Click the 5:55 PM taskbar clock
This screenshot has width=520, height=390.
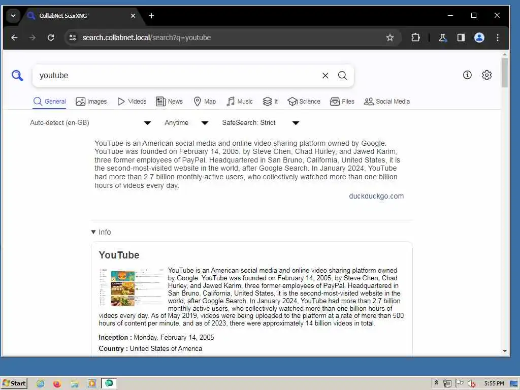[x=494, y=383]
